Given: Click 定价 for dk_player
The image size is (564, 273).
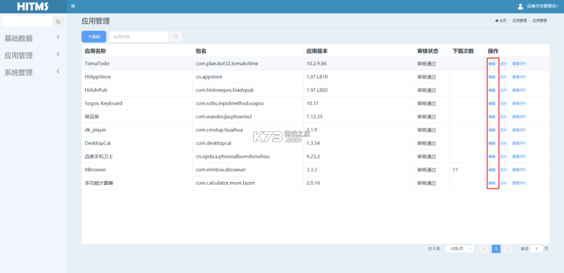Looking at the screenshot, I should pos(504,130).
